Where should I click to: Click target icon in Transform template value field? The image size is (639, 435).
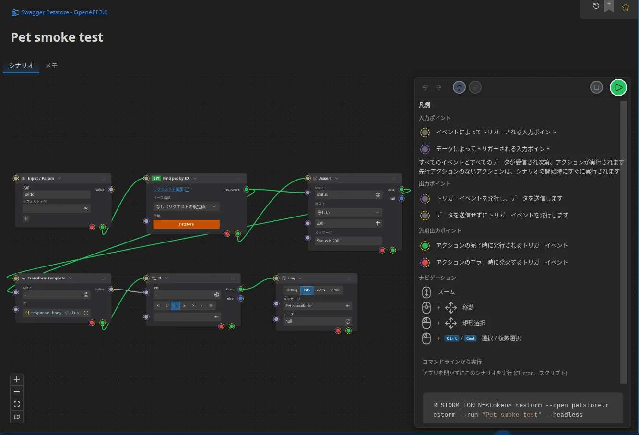[86, 295]
